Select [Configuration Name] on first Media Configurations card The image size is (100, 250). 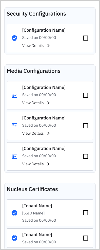pos(44,87)
